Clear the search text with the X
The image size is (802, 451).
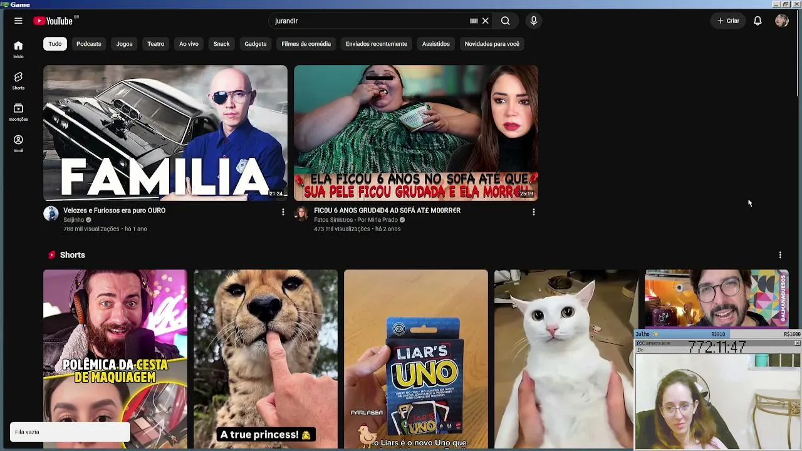click(x=485, y=21)
